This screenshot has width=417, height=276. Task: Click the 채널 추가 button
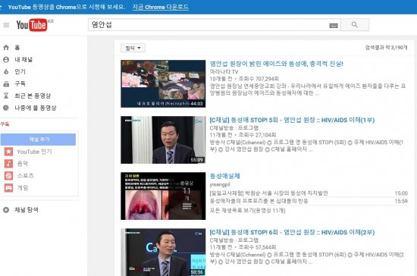38,140
